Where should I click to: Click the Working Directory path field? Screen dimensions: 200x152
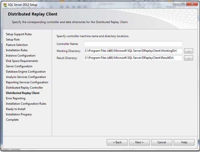(x=133, y=51)
